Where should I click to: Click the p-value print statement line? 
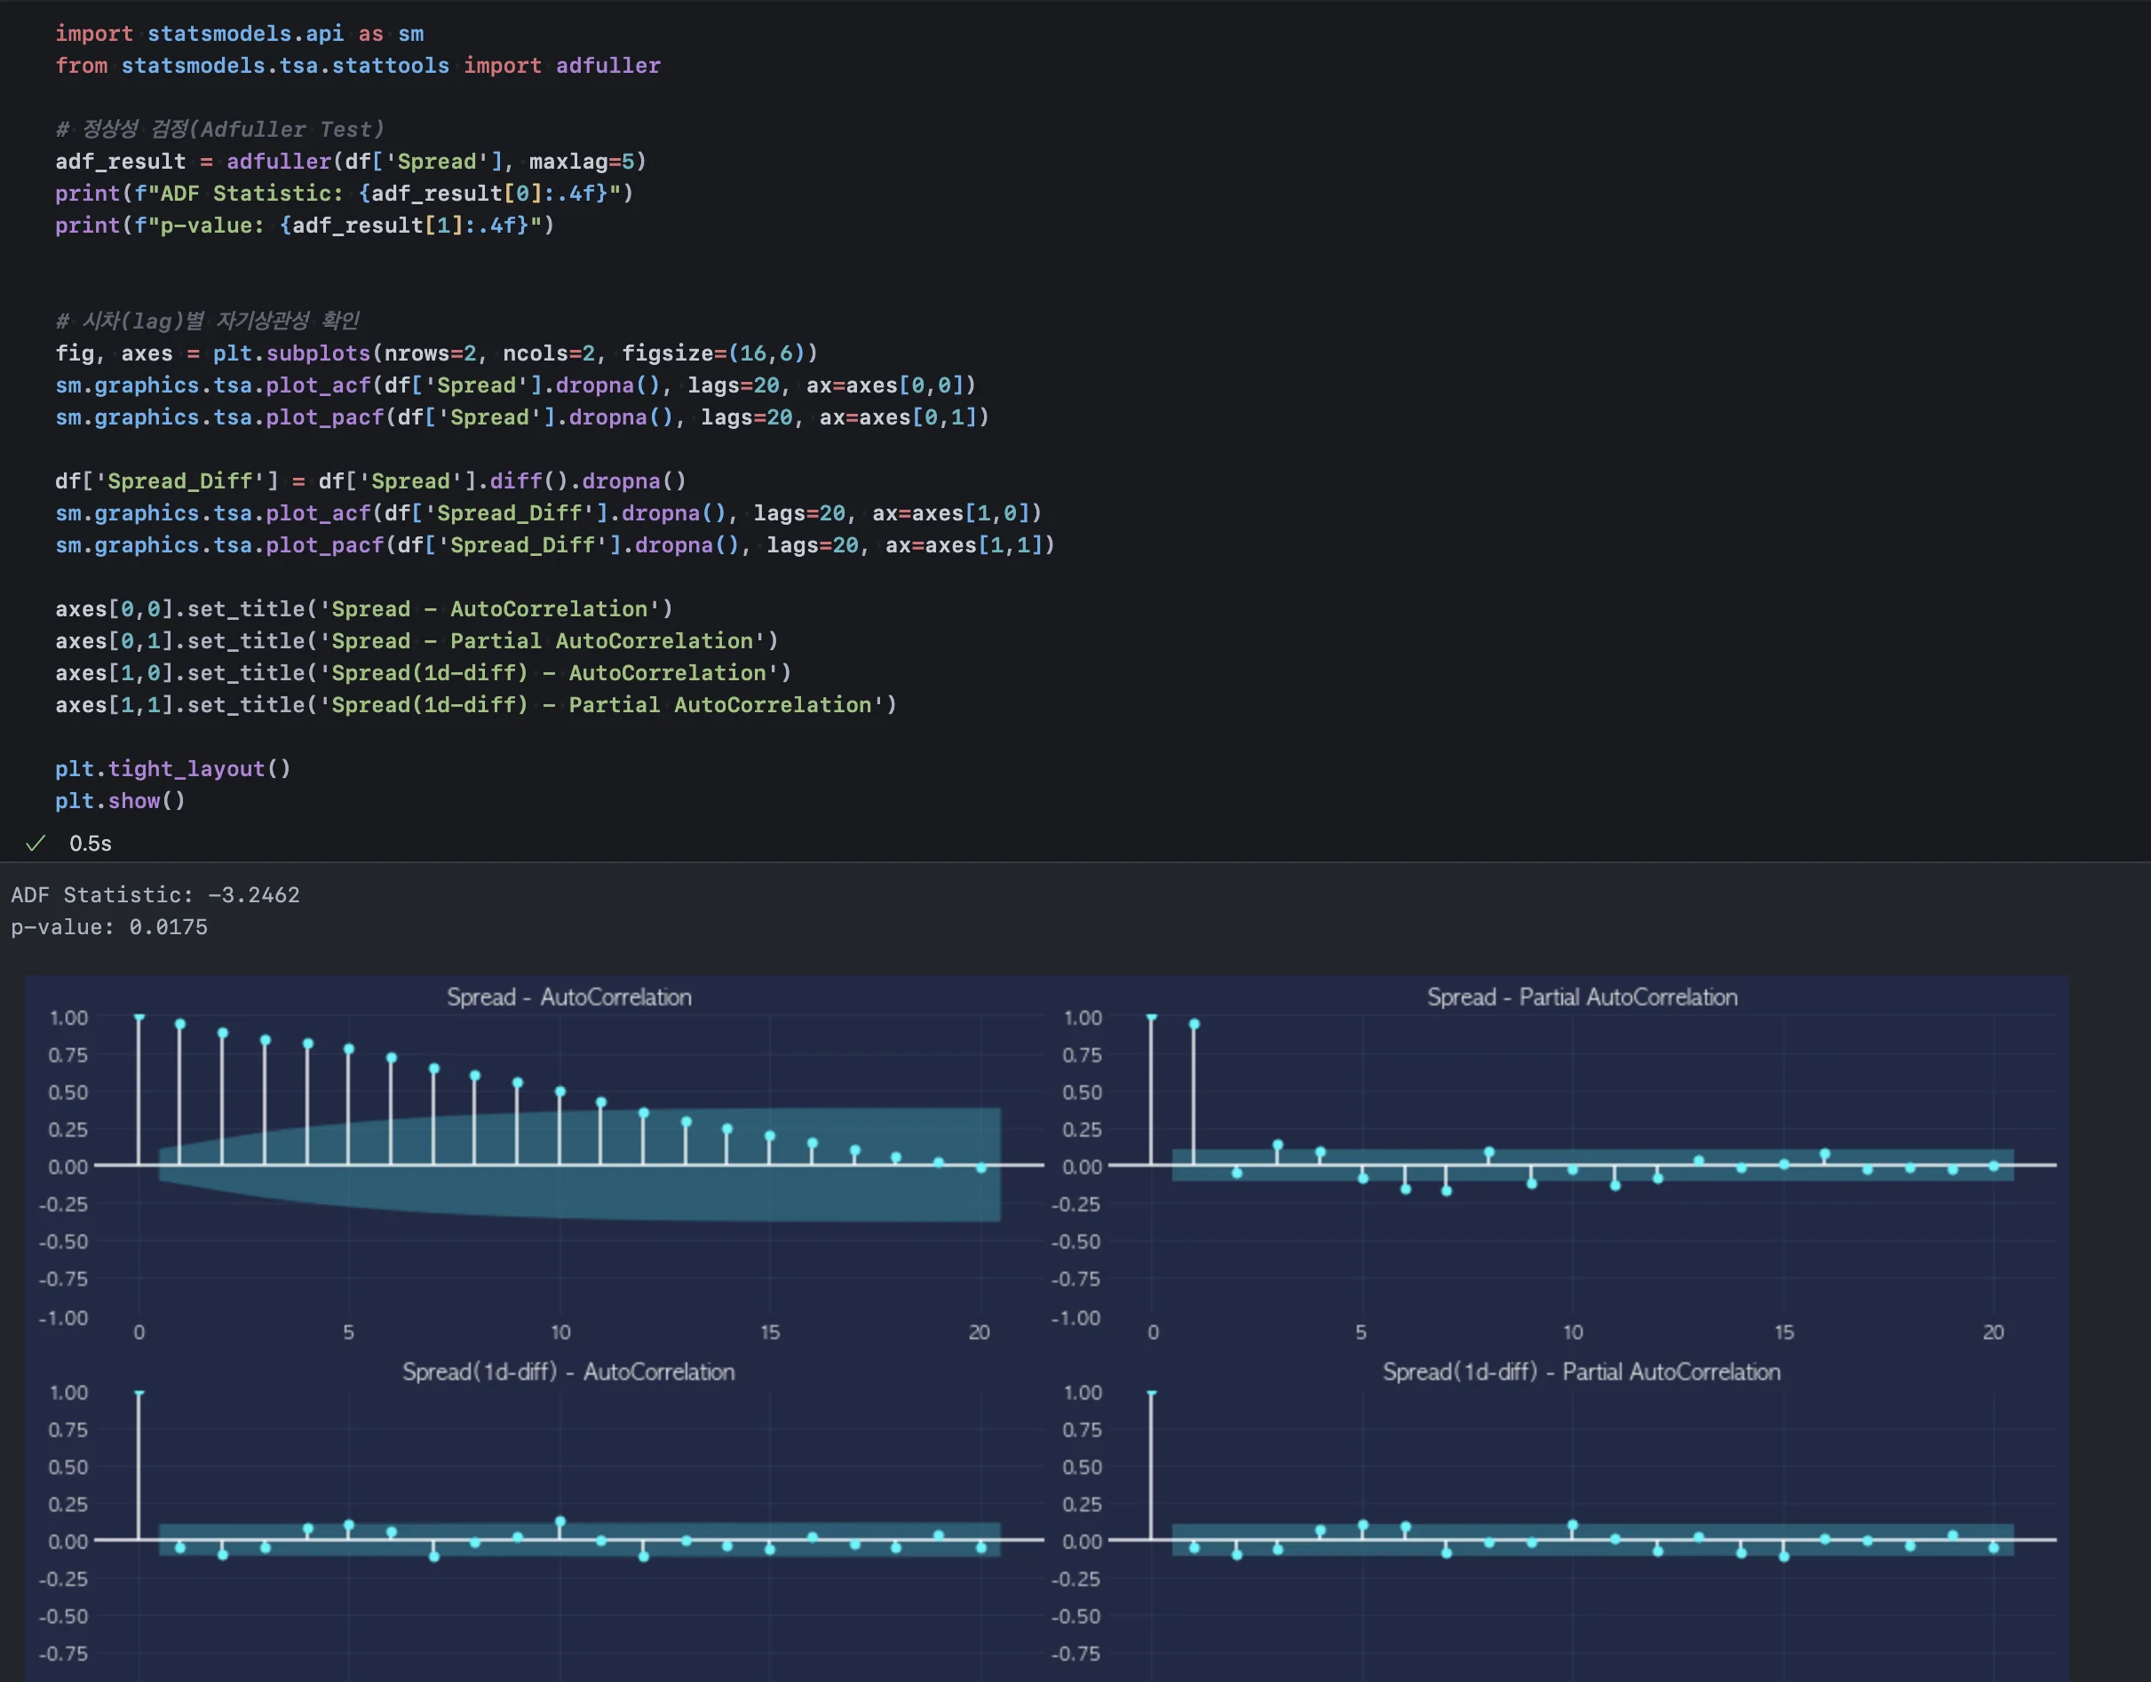[305, 226]
